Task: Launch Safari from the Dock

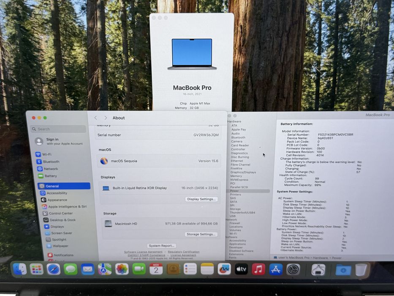Action: pos(54,269)
